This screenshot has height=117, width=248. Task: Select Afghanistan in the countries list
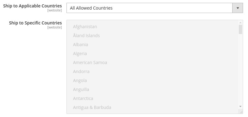pyautogui.click(x=85, y=27)
